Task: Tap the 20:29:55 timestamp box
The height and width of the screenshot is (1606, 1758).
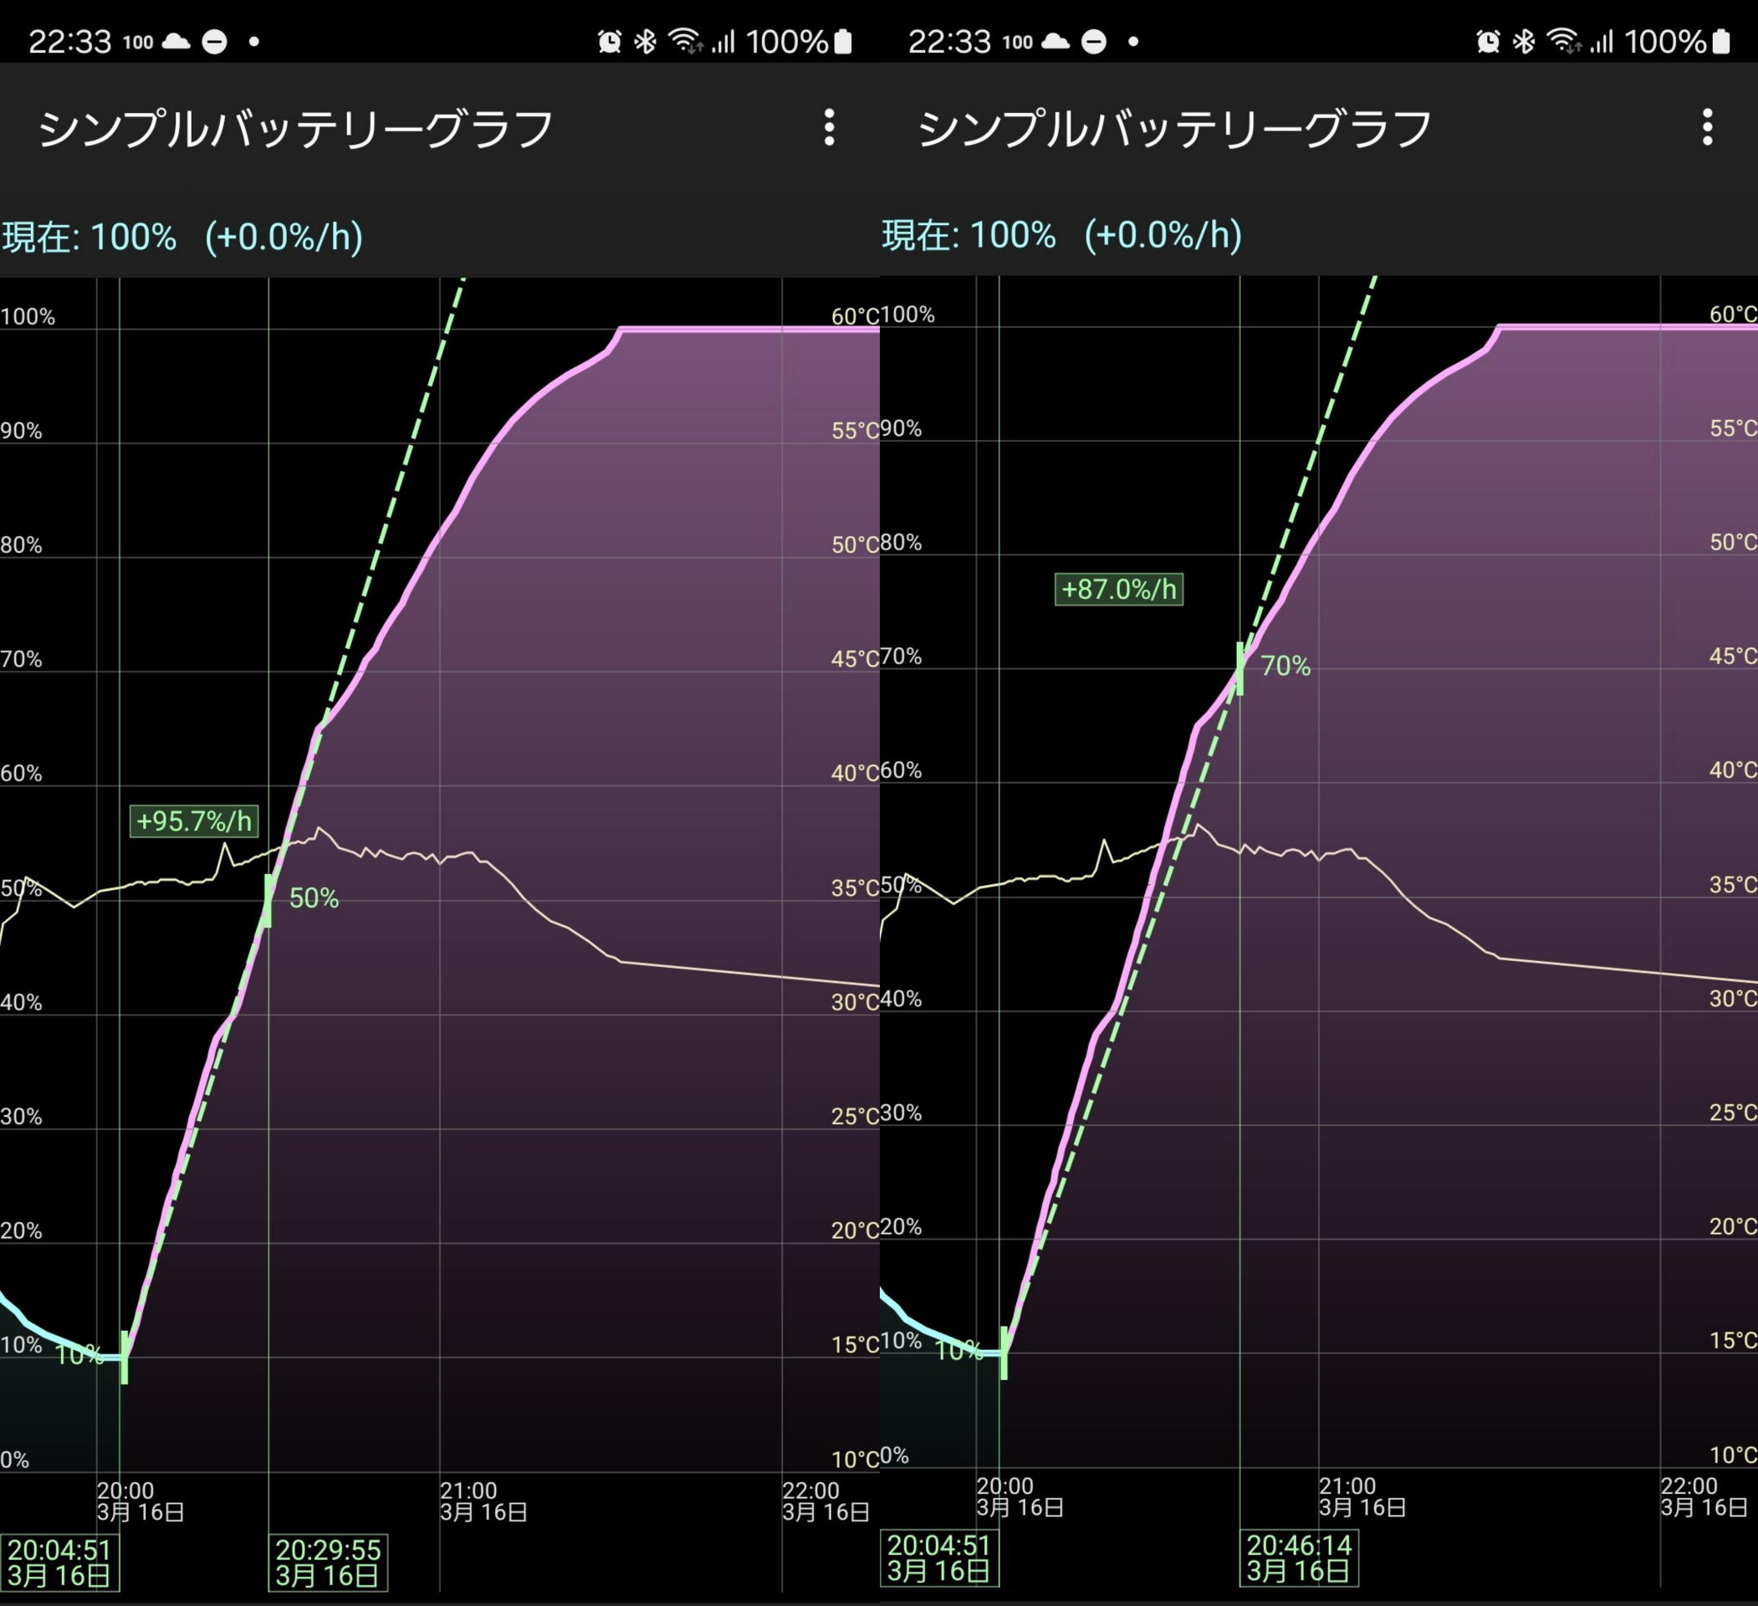Action: tap(328, 1563)
